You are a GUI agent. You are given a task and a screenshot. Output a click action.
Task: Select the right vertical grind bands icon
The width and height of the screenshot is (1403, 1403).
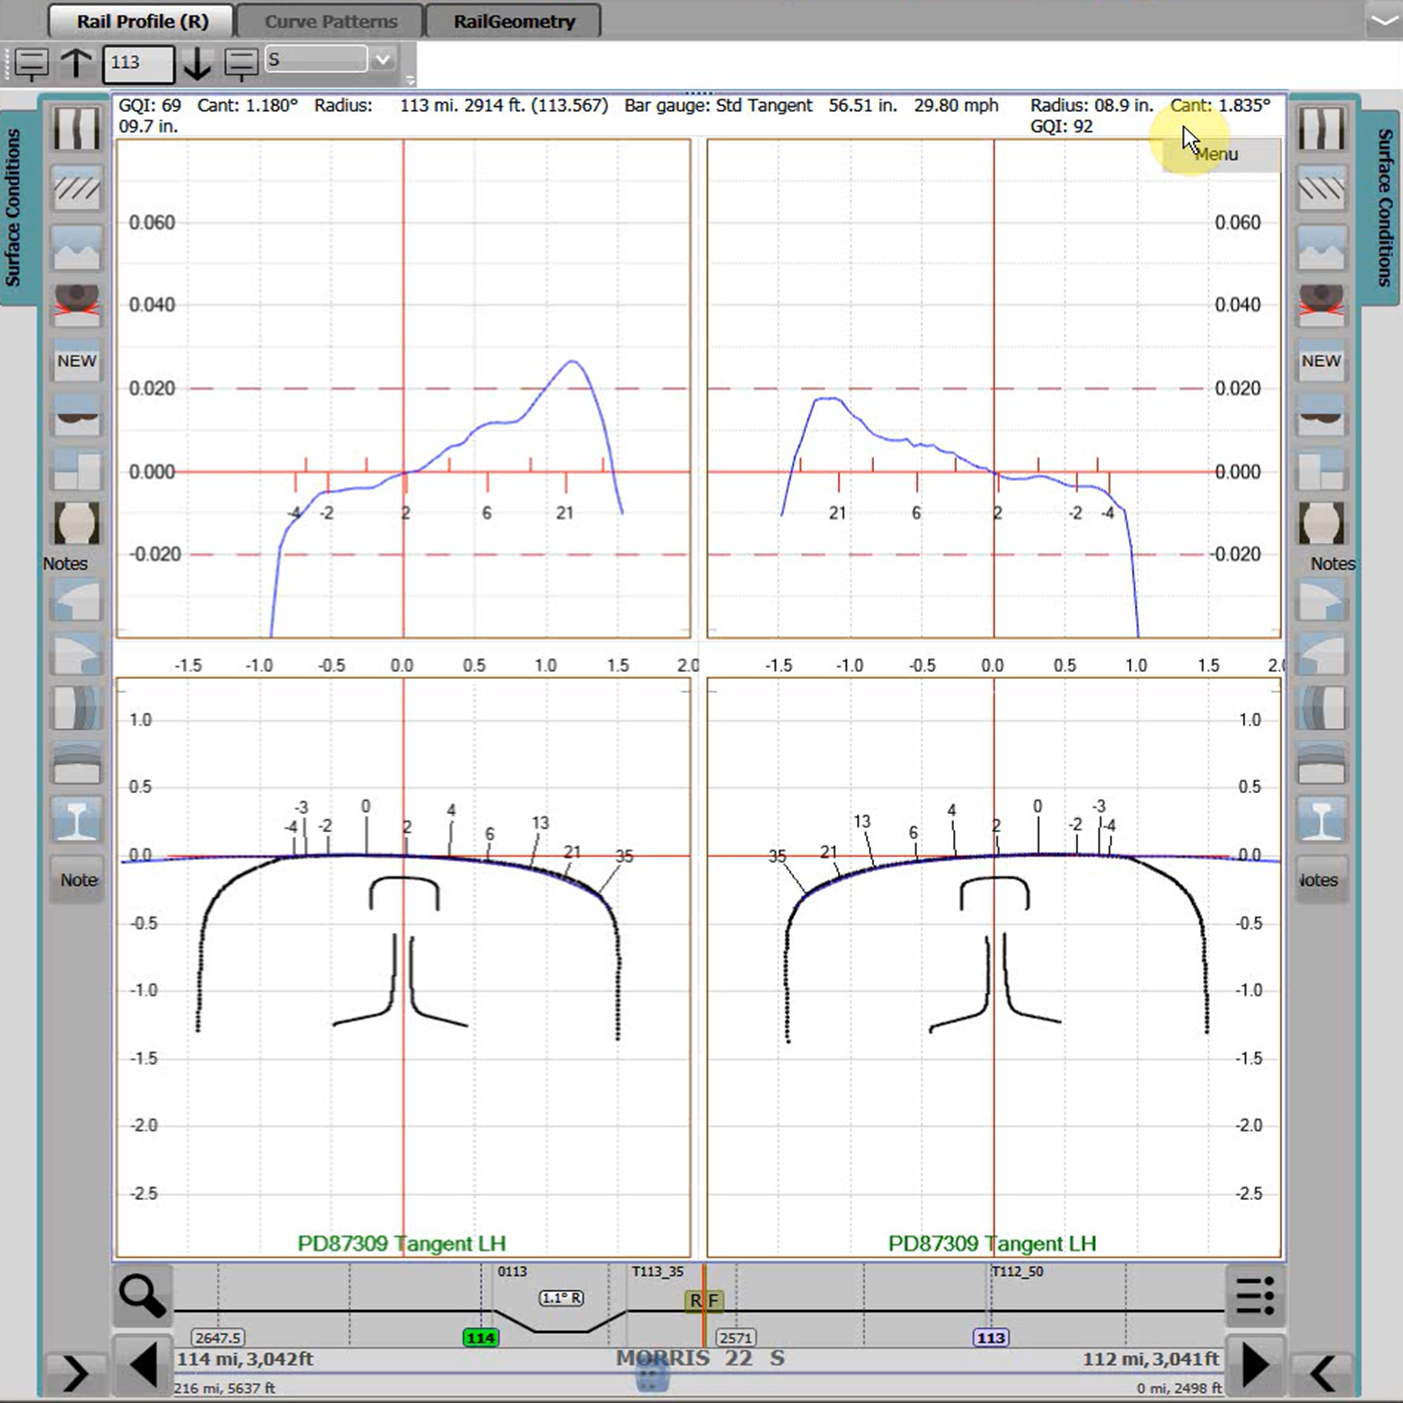point(1321,707)
